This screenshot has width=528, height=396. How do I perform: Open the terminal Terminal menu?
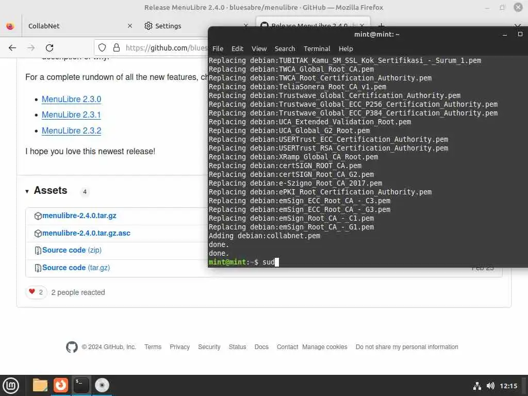coord(317,49)
